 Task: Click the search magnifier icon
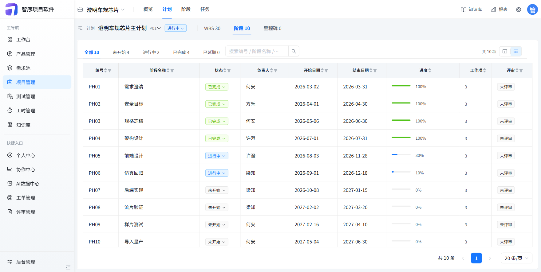coord(294,51)
